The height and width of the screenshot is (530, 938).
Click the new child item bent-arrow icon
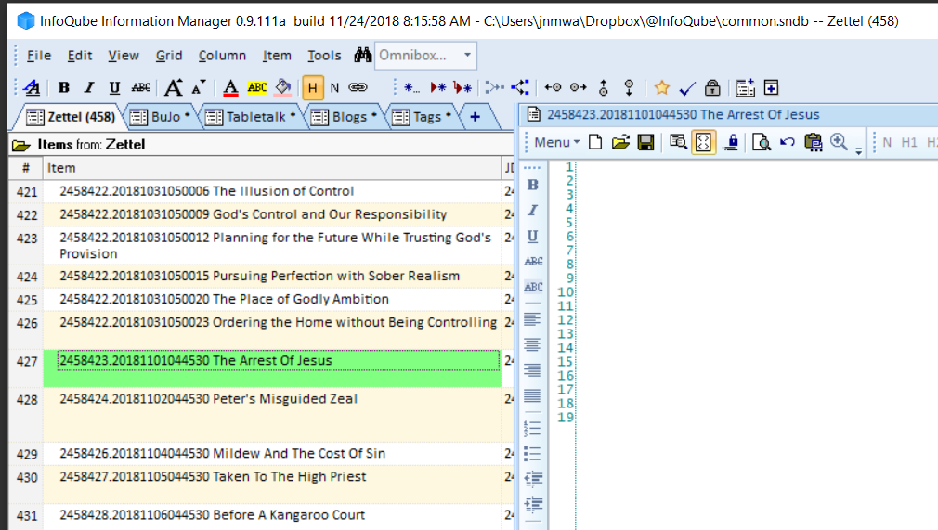[462, 88]
